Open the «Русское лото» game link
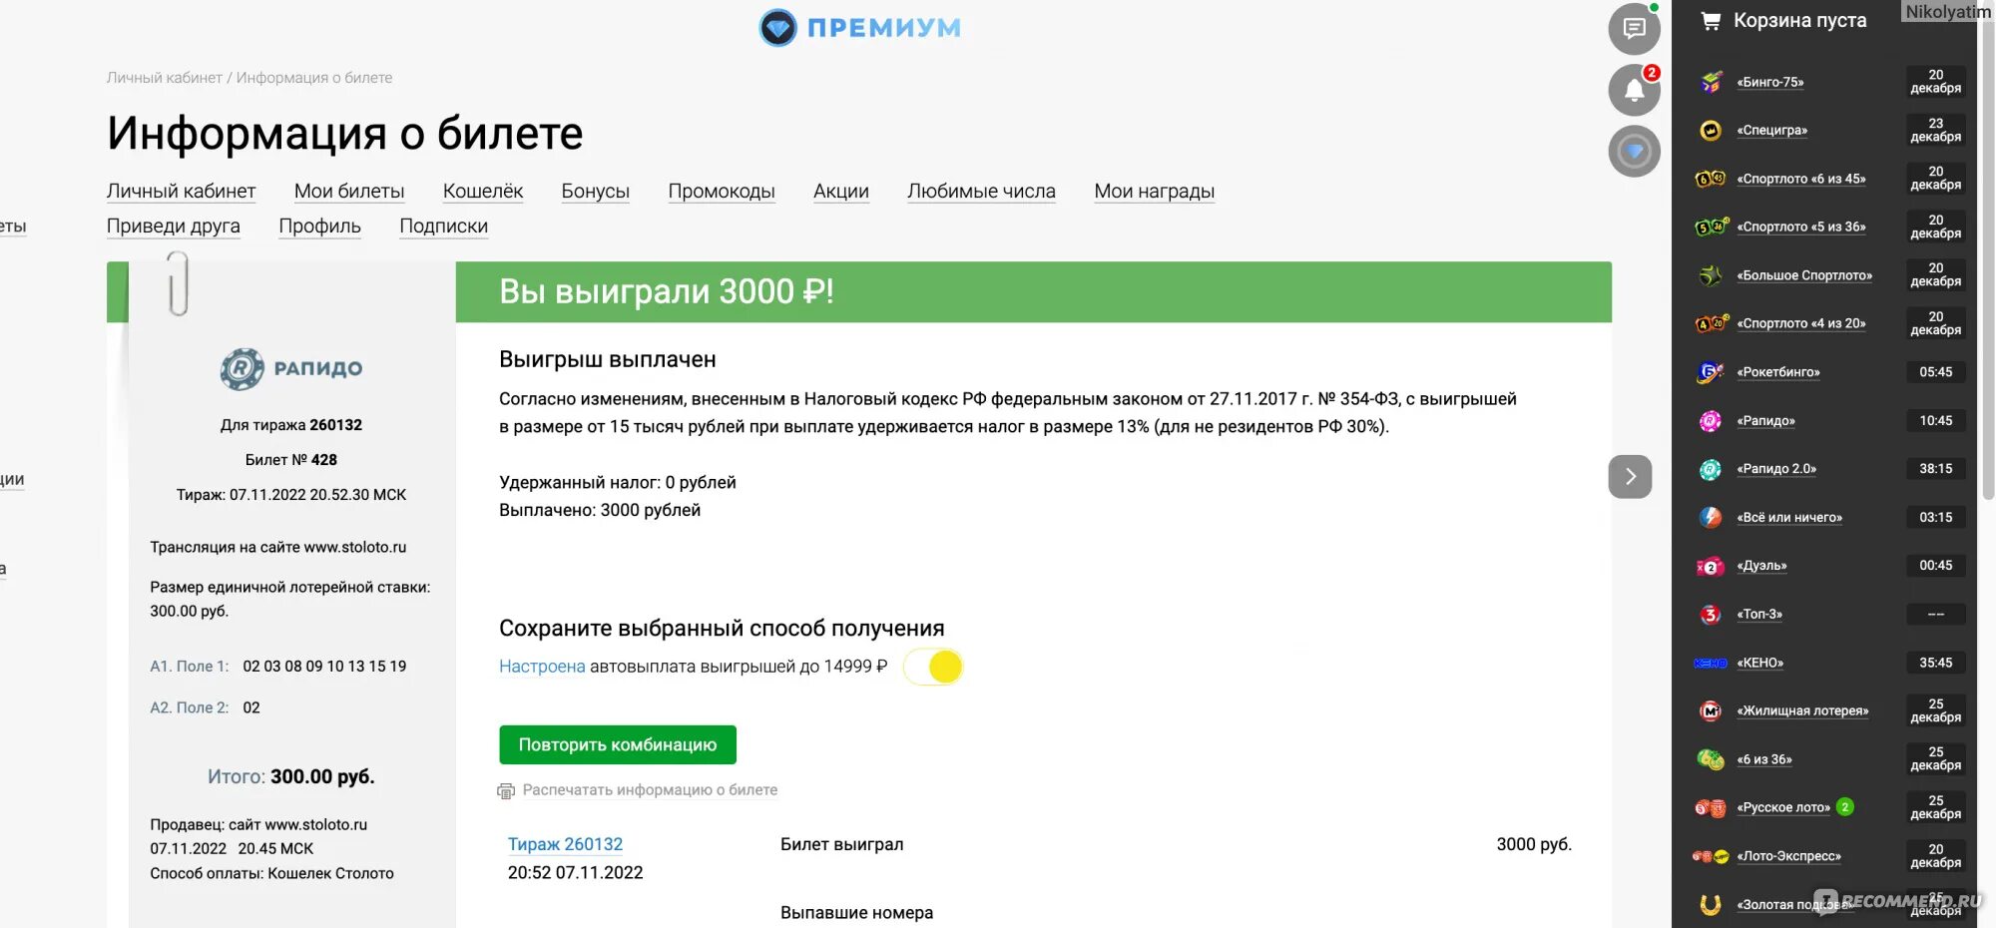The height and width of the screenshot is (928, 1996). (1783, 807)
